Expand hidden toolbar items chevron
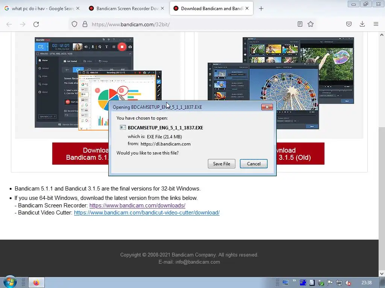 (294, 280)
